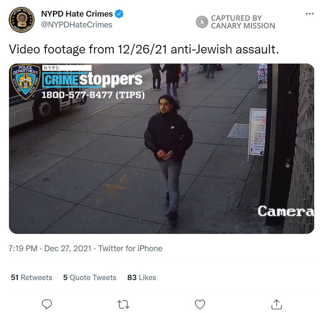This screenshot has height=313, width=321.
Task: View the 51 Retweets list
Action: pos(31,277)
